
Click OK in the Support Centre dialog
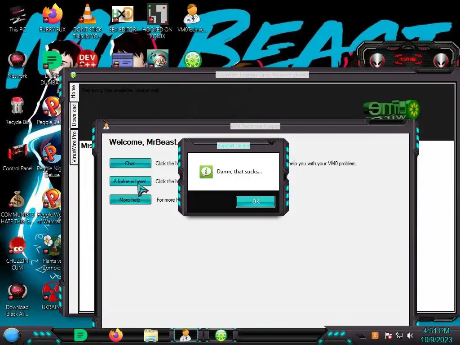click(256, 202)
